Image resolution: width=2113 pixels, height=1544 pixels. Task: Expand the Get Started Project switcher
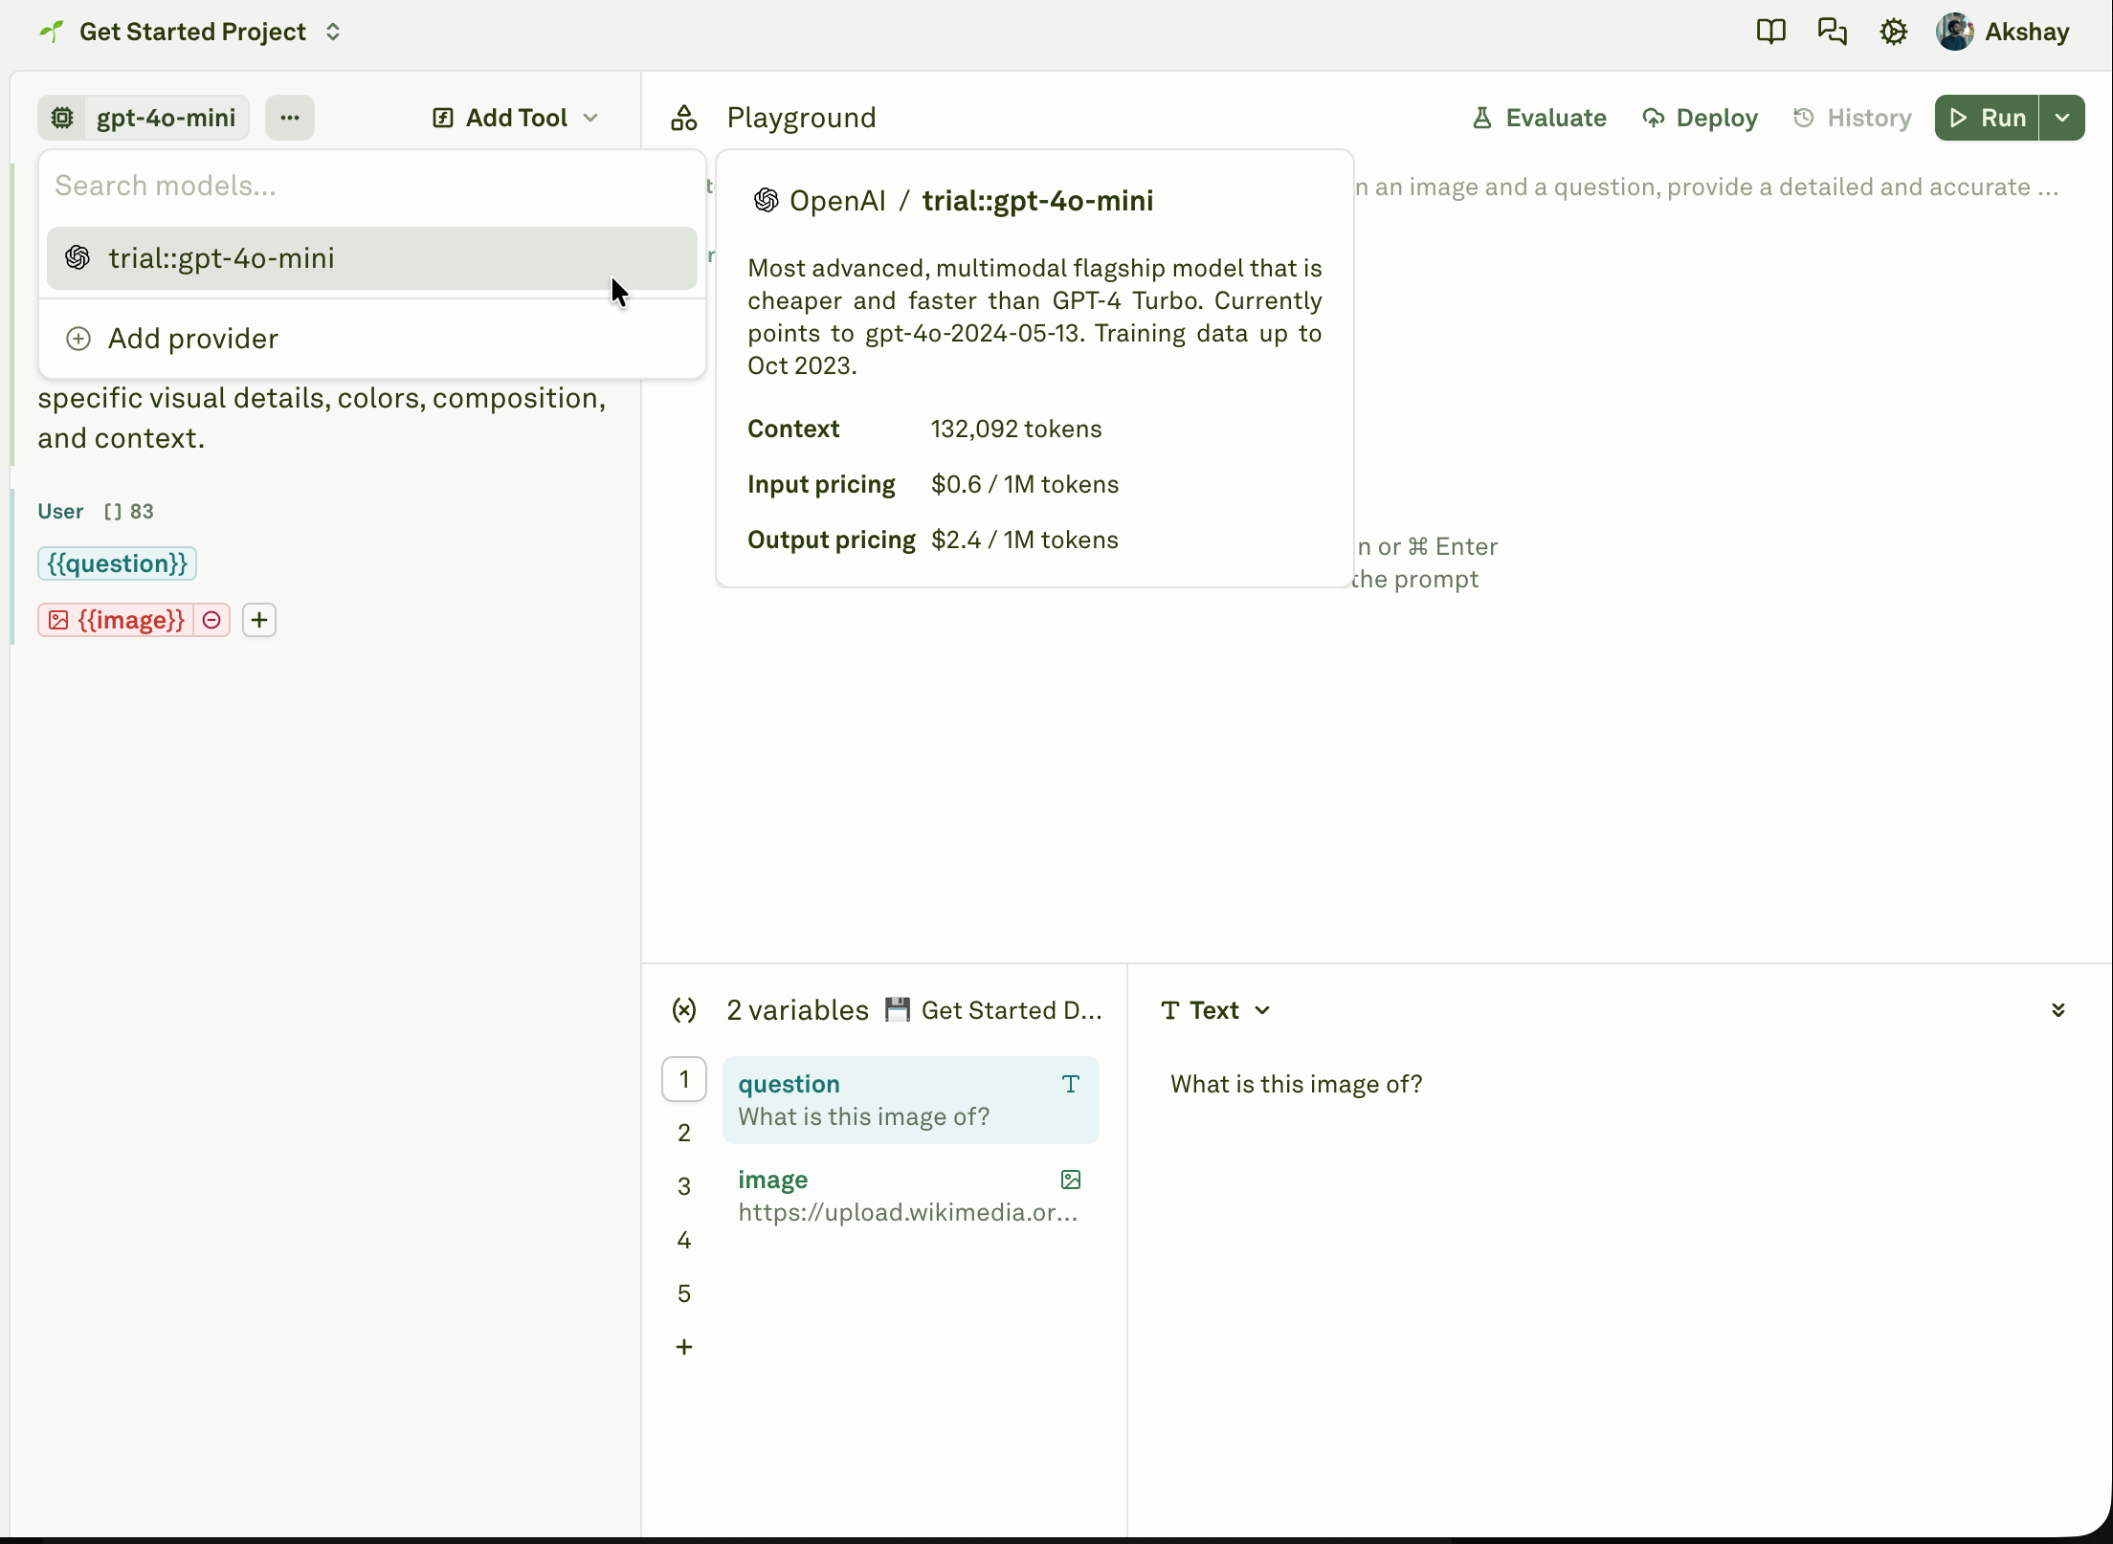click(333, 32)
